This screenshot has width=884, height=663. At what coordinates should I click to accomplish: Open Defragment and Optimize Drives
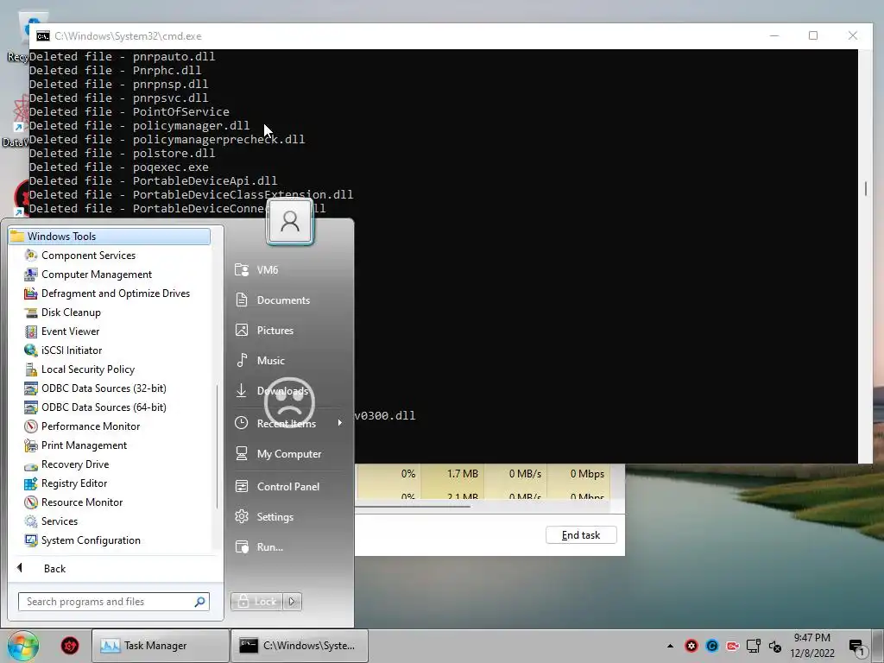(115, 294)
